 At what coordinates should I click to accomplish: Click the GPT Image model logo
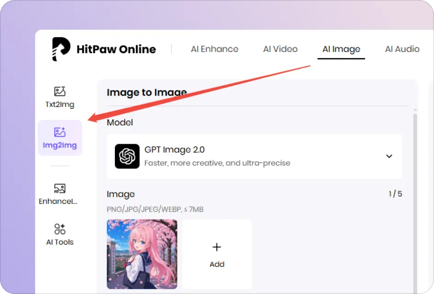[127, 156]
